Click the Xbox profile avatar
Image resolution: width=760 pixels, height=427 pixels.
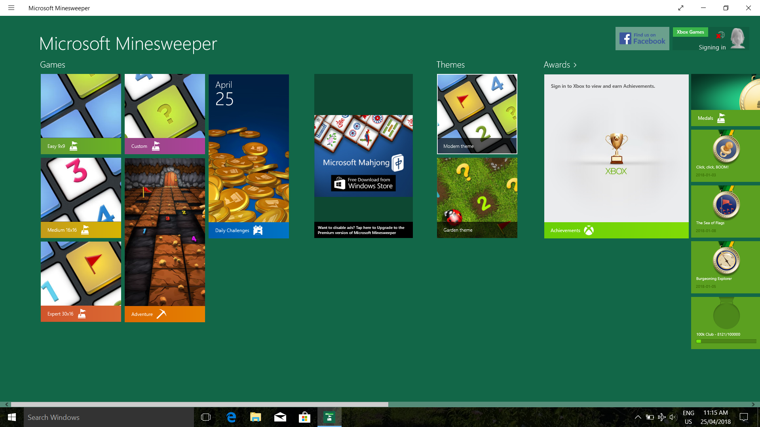(737, 38)
